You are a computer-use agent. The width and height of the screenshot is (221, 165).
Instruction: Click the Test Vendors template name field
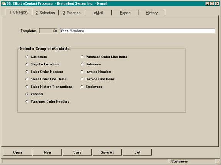138,31
